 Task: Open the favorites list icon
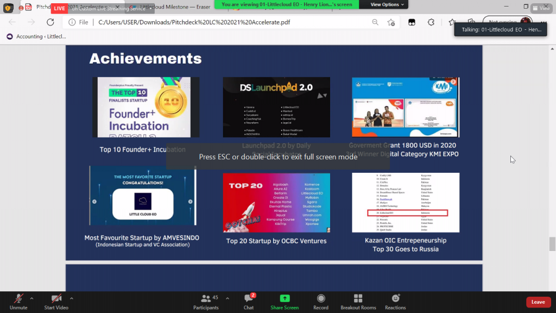452,22
